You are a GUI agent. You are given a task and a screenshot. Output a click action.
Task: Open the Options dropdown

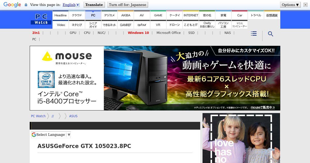pyautogui.click(x=290, y=5)
